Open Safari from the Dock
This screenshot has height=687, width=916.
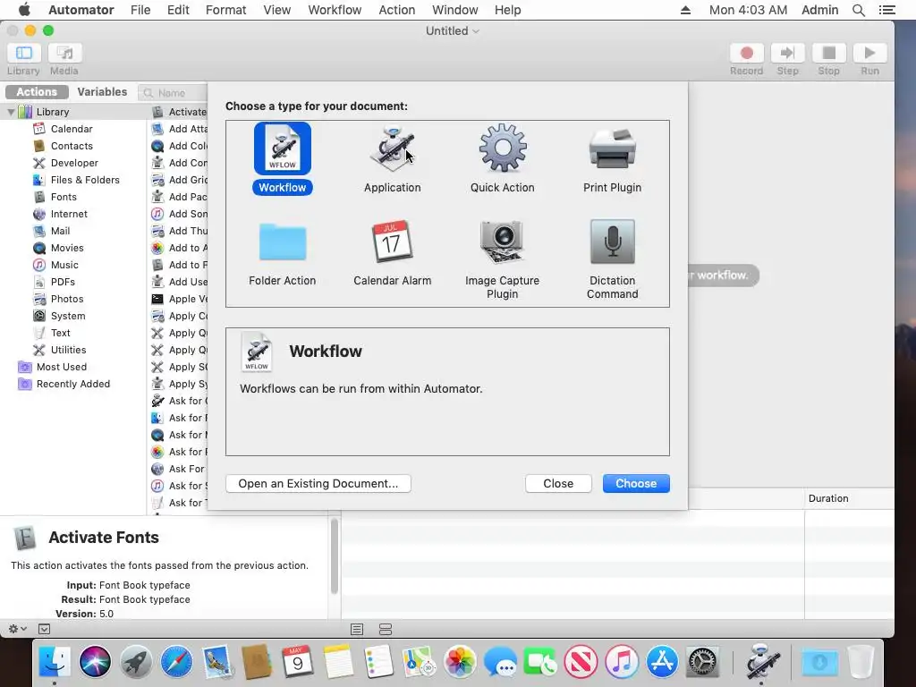coord(176,662)
